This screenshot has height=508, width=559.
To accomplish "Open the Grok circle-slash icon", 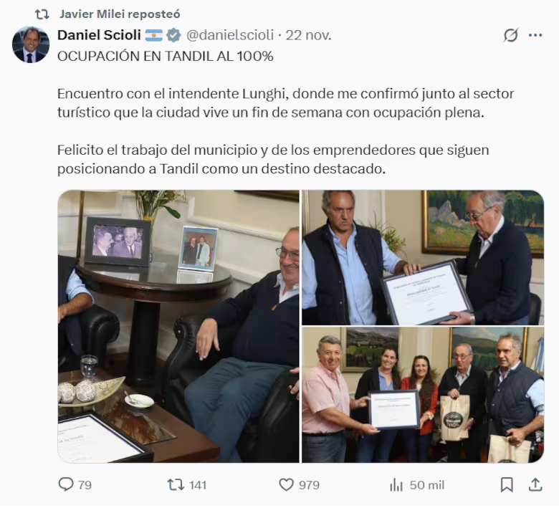I will (511, 35).
